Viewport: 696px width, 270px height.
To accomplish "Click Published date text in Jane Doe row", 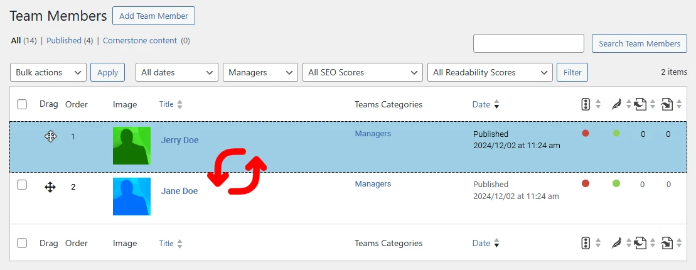I will click(516, 190).
